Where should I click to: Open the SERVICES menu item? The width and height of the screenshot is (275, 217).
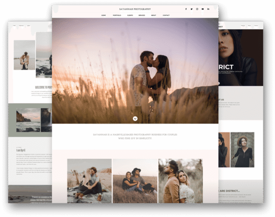(x=142, y=15)
